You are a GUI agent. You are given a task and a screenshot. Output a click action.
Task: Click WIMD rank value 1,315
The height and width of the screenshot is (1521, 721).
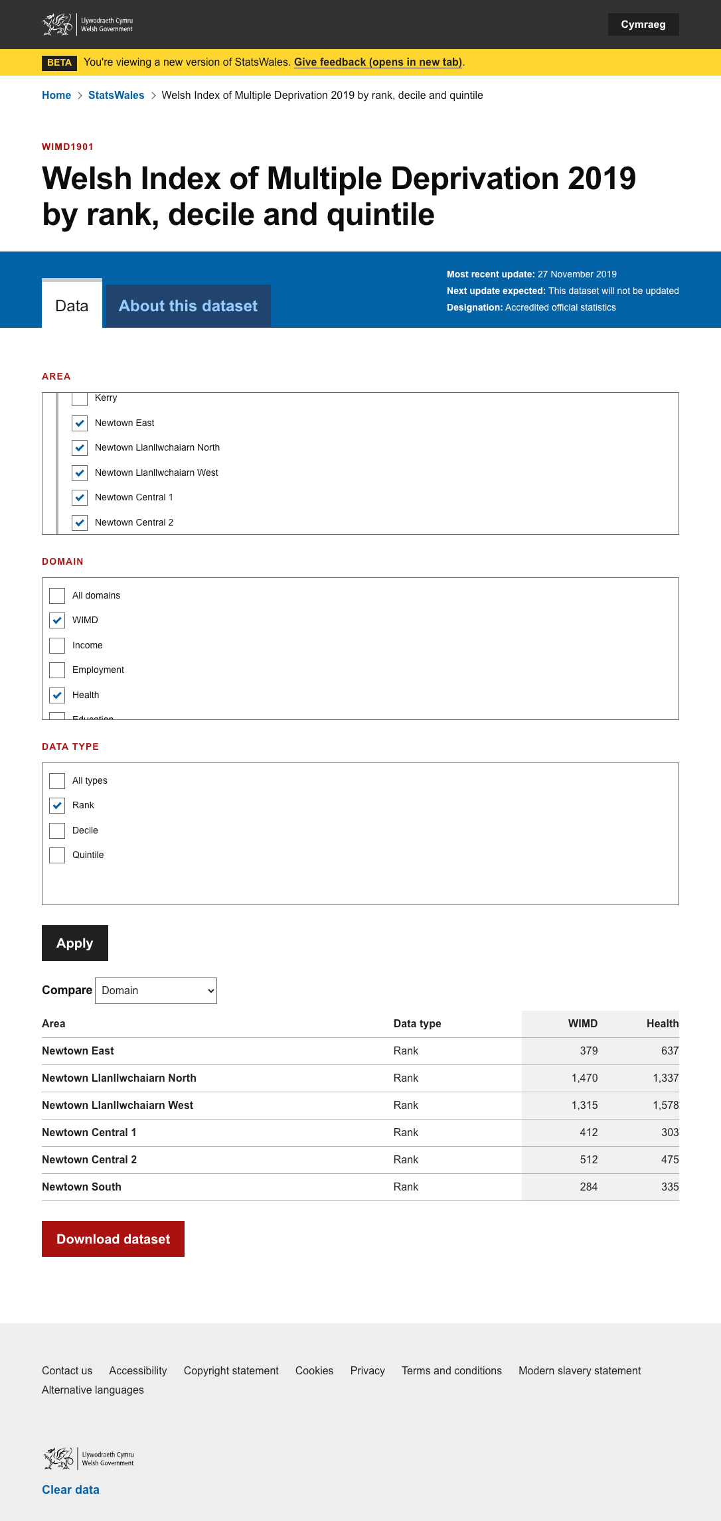point(584,1105)
